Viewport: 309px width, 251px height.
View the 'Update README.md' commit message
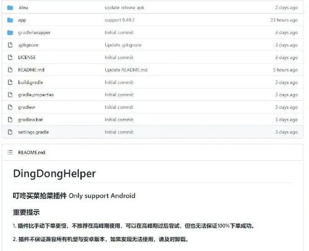pyautogui.click(x=126, y=70)
